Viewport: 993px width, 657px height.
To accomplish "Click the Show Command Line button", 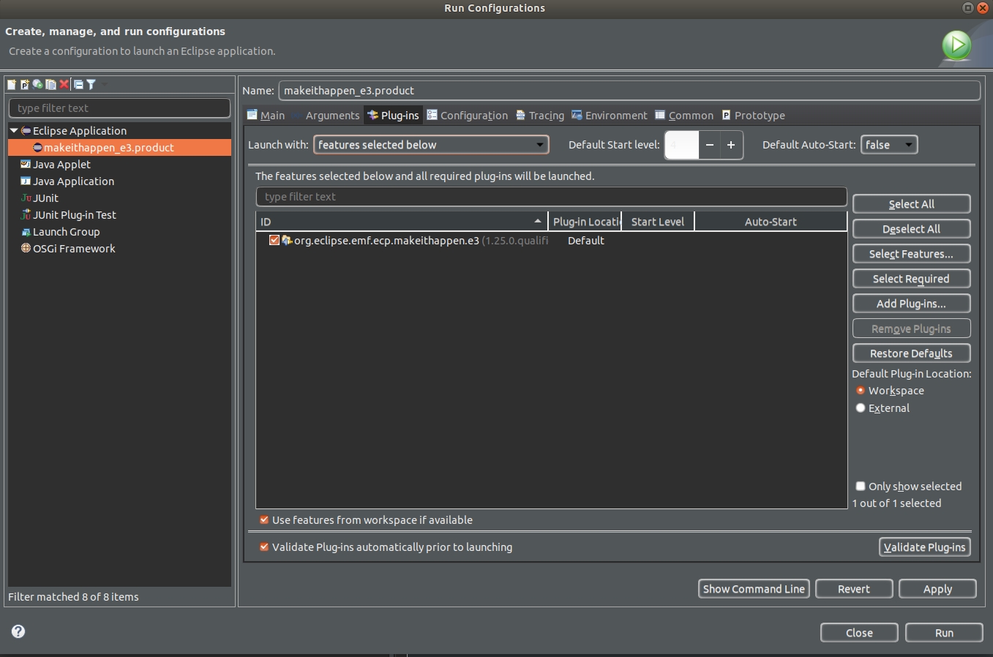I will point(754,589).
